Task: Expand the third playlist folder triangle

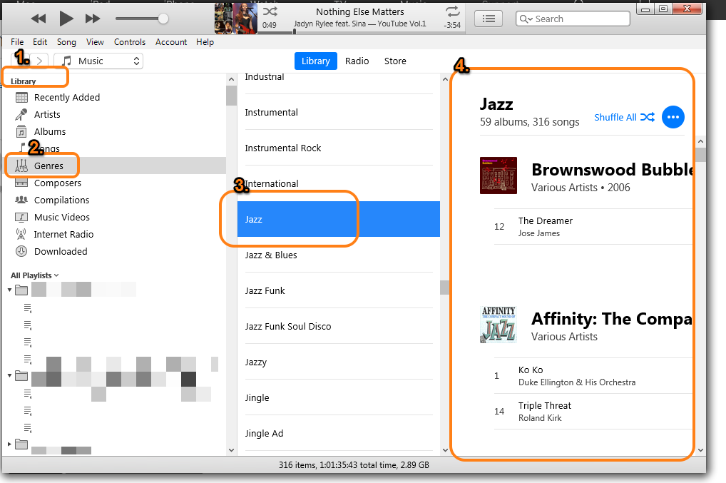Action: coord(9,444)
